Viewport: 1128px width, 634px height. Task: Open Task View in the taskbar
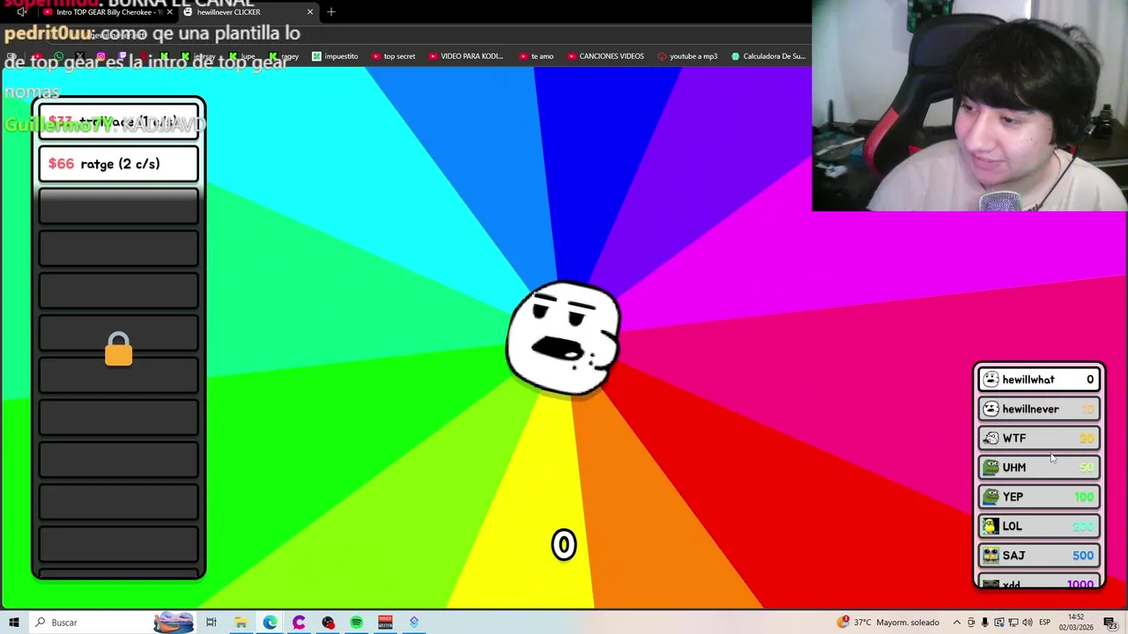coord(211,623)
